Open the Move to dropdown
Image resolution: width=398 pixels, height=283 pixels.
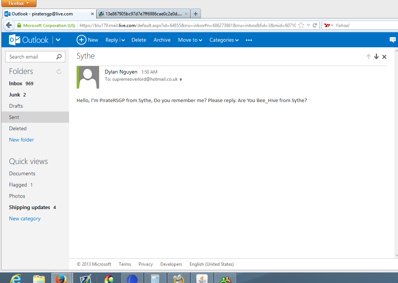click(190, 40)
